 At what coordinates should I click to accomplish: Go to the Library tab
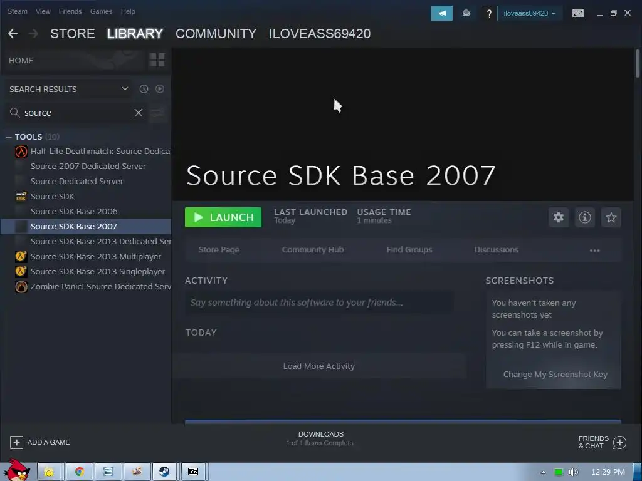pos(135,34)
